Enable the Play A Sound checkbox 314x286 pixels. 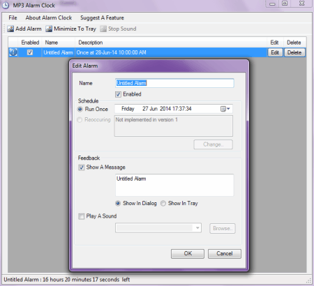(x=81, y=216)
